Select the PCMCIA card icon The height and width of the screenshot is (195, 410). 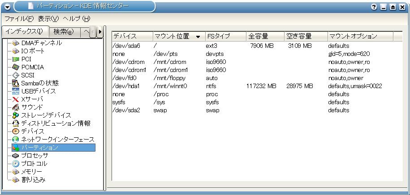(16, 67)
